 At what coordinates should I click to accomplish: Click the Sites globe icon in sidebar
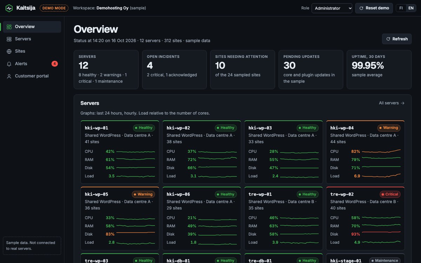point(9,51)
